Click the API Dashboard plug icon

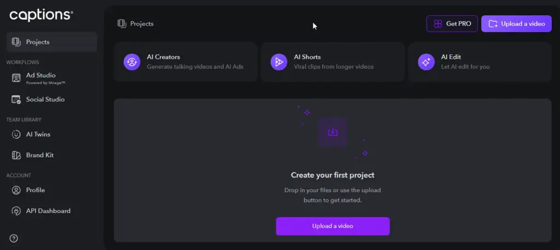coord(16,211)
